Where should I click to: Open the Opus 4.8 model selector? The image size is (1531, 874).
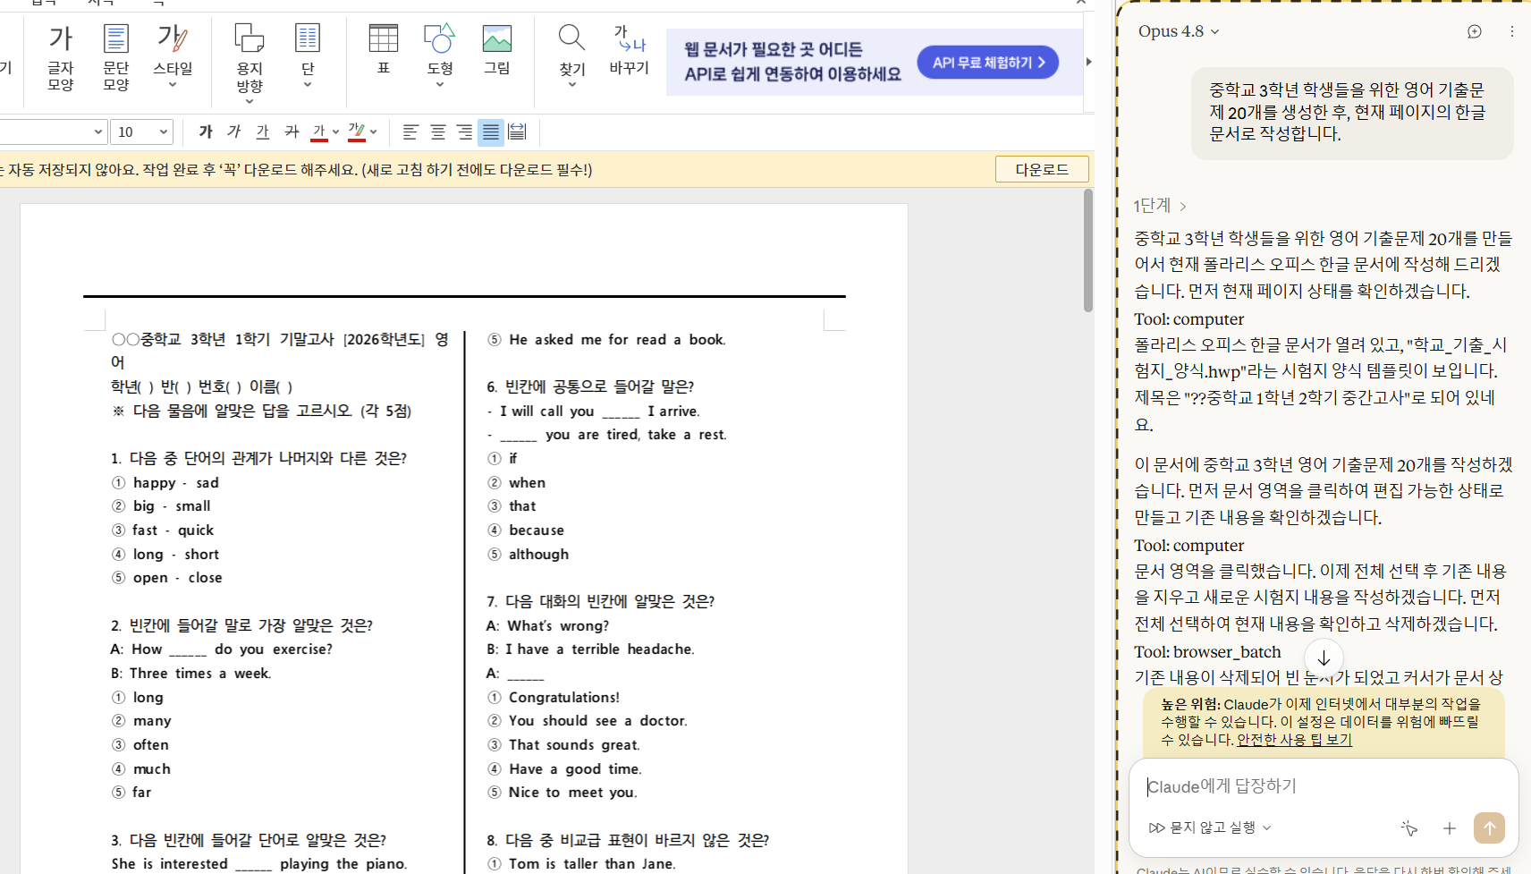1179,31
